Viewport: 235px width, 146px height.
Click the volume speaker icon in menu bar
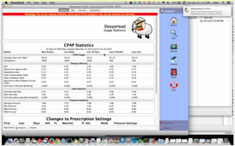(x=168, y=3)
